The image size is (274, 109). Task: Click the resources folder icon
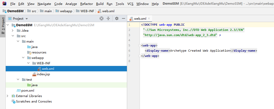[x=29, y=52]
